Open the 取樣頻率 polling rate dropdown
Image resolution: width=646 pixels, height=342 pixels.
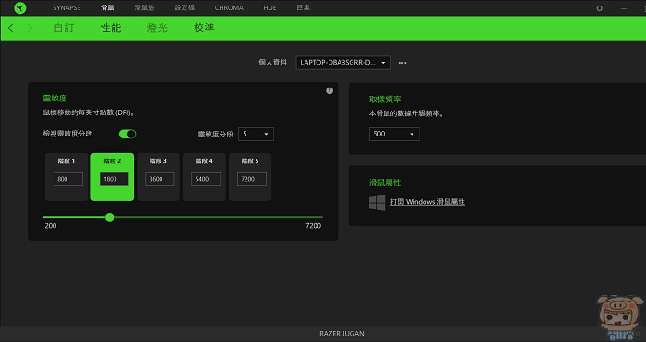click(x=394, y=135)
